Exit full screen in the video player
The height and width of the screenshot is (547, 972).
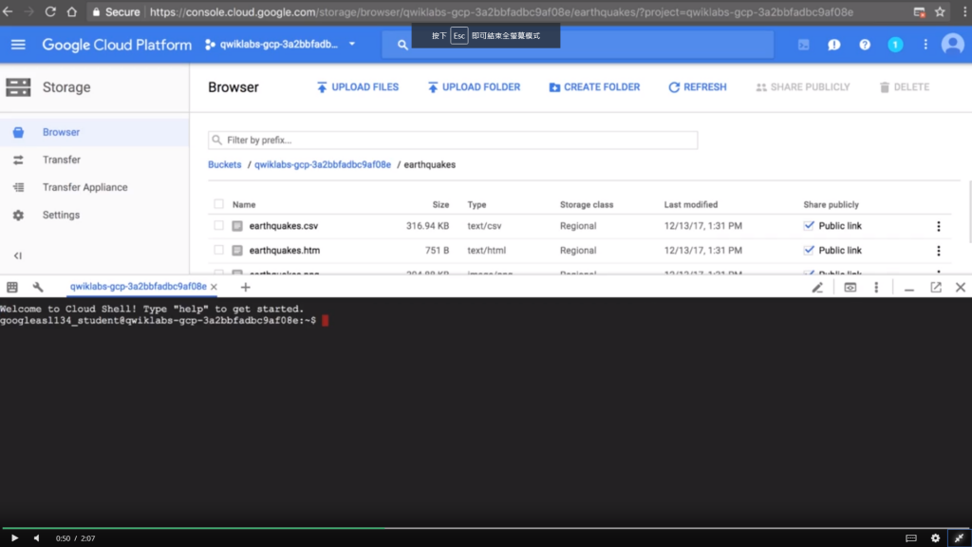pyautogui.click(x=959, y=538)
